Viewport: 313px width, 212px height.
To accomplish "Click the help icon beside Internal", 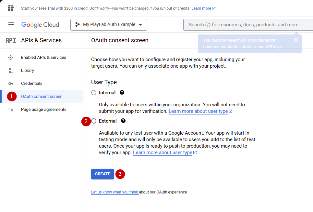I will [122, 93].
